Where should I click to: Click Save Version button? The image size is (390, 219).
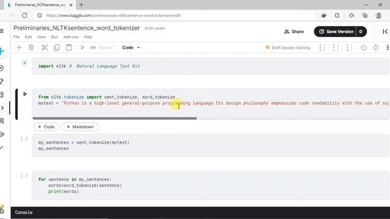click(336, 32)
